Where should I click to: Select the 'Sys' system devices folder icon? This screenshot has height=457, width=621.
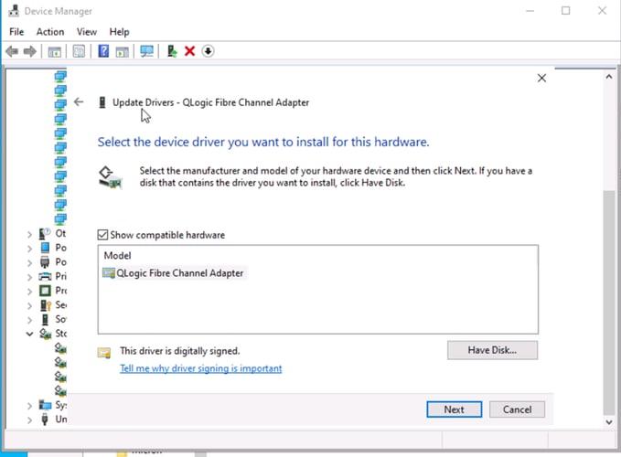(x=45, y=405)
